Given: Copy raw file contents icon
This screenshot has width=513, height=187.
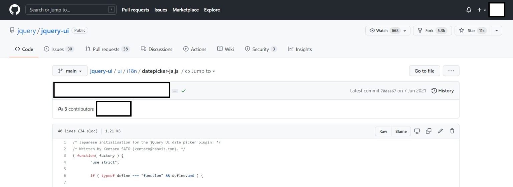Looking at the screenshot, I should [x=429, y=131].
